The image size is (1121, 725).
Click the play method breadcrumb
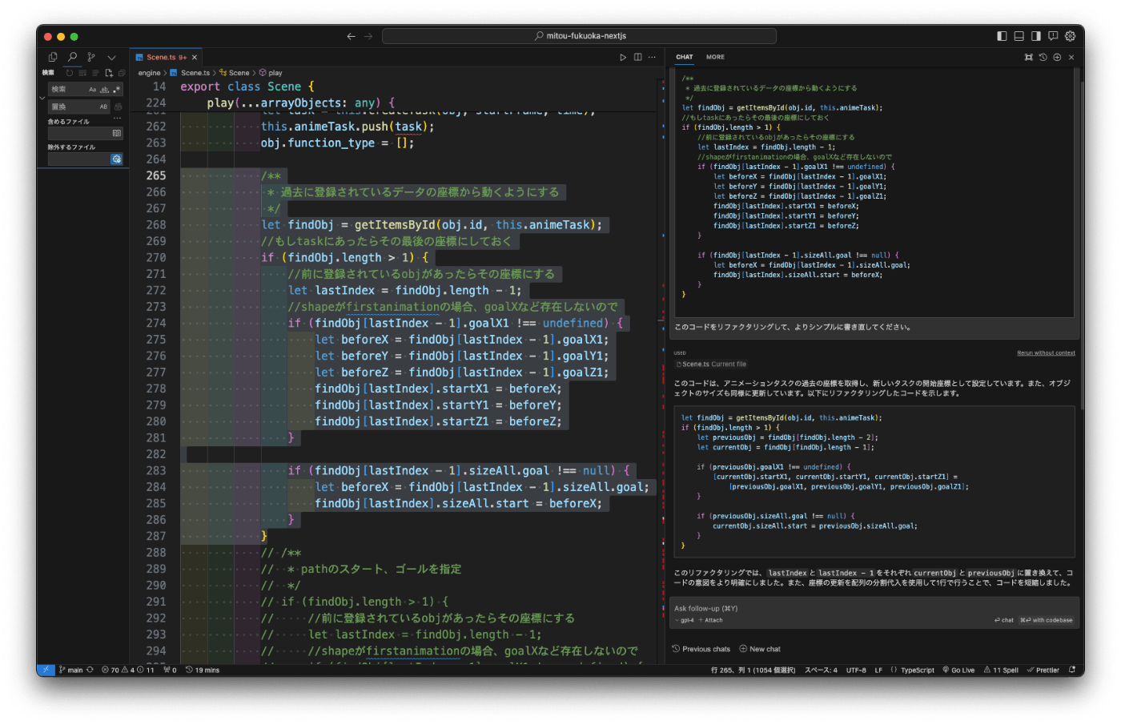pos(271,73)
